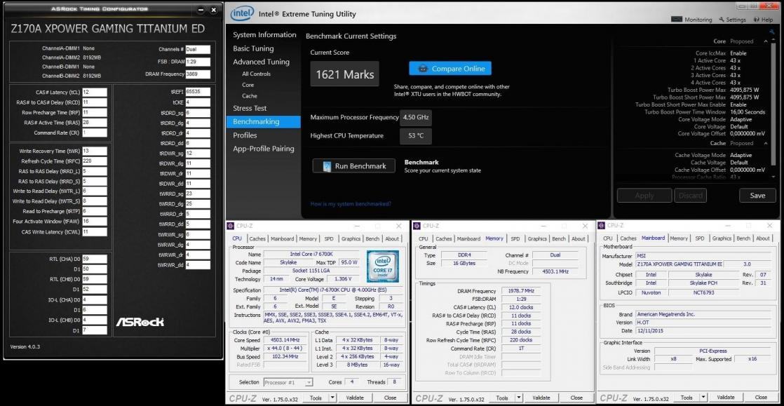Click Validate in the CPU-Z CPU window
Screen dimensions: 784x406
355,398
